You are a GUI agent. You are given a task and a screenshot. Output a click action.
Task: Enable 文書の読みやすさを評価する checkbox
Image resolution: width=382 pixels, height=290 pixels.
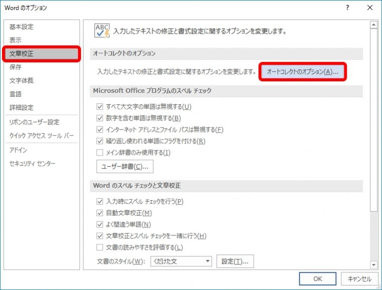coord(100,247)
